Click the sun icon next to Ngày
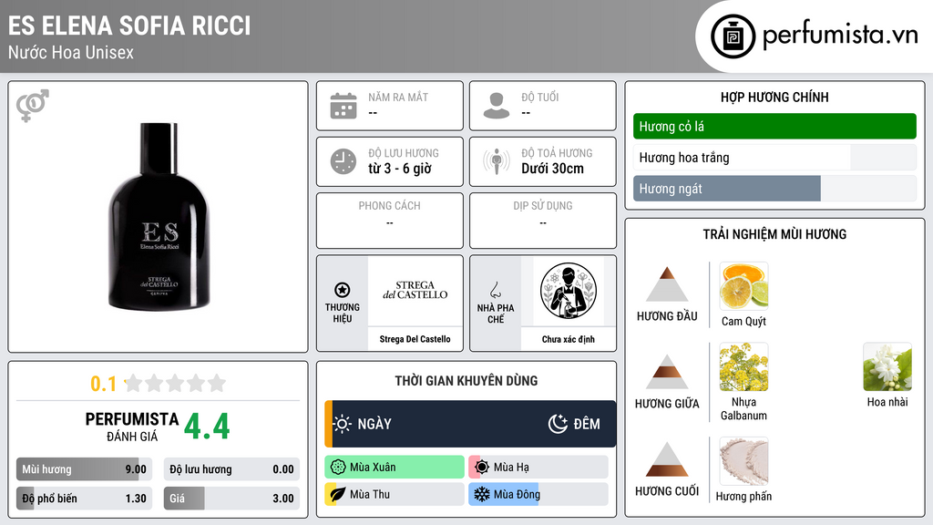 coord(343,424)
